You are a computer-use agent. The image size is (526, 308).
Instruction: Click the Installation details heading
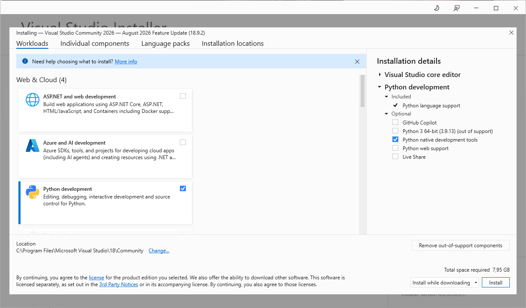coord(409,61)
